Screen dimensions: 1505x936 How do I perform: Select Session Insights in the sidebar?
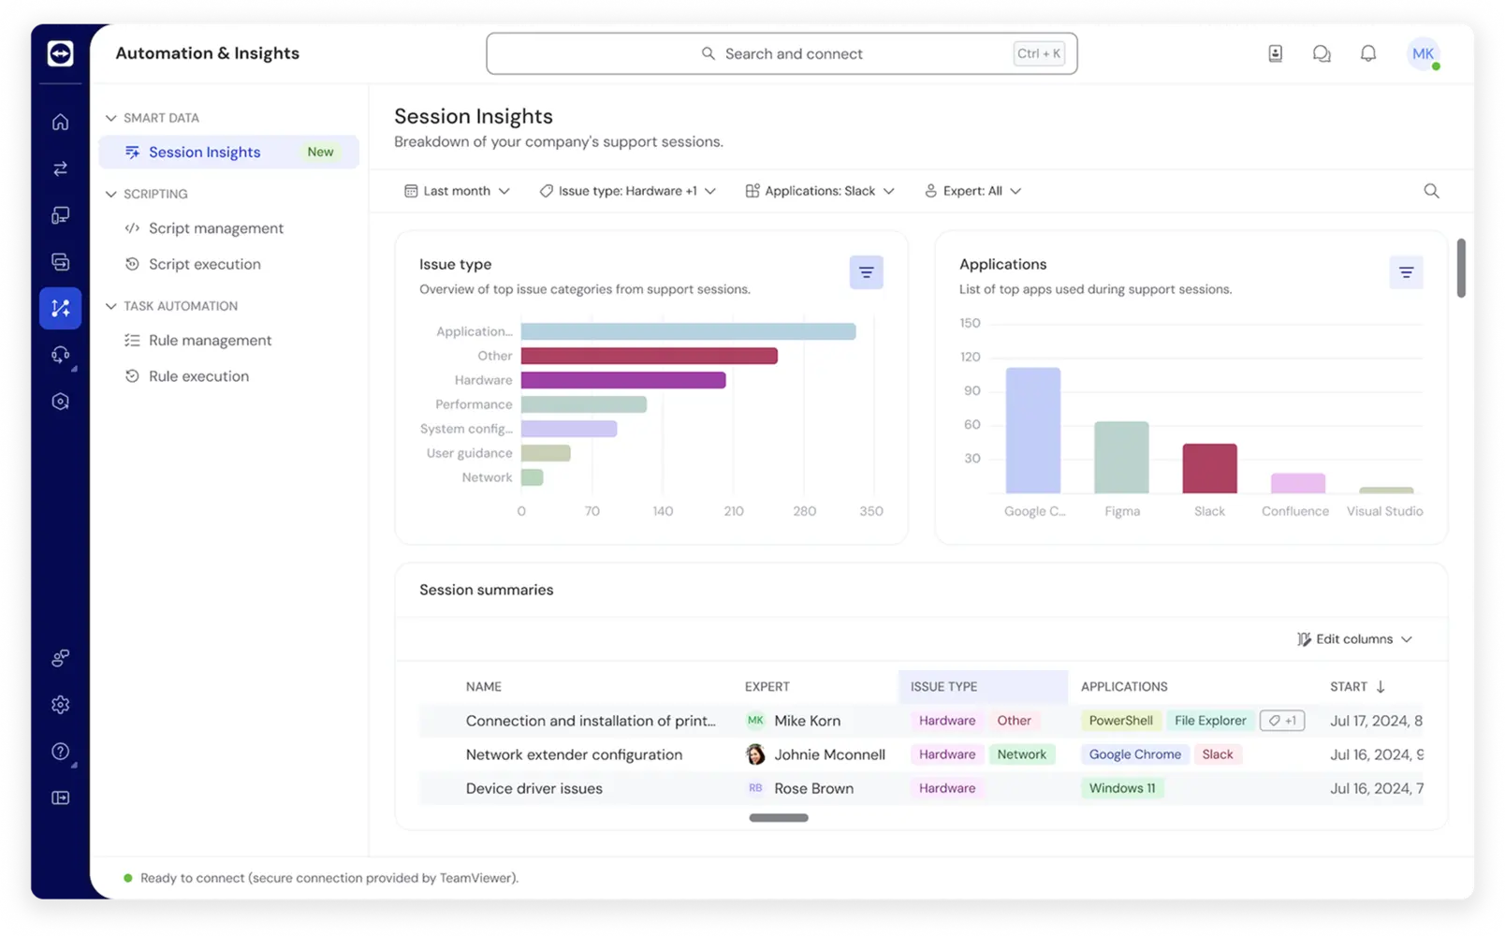point(229,152)
